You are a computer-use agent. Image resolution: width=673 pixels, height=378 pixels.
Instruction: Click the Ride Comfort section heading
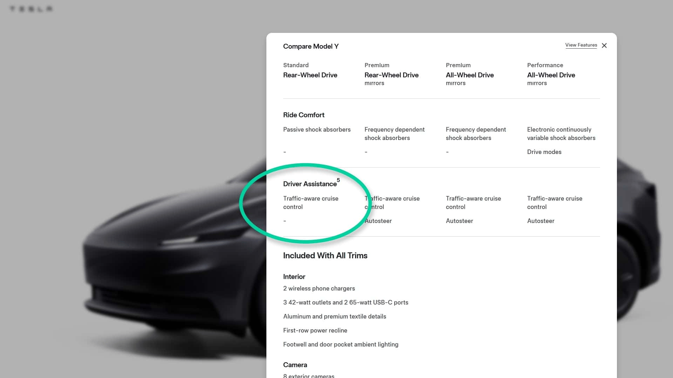pos(304,115)
